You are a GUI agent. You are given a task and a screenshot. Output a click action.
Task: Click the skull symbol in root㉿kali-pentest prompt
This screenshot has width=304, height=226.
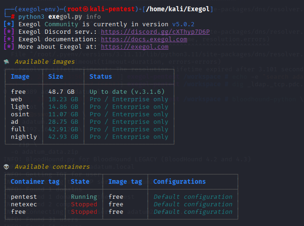pyautogui.click(x=86, y=9)
